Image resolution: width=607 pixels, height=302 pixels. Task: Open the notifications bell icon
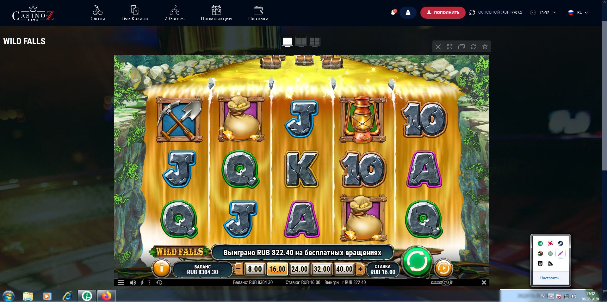tap(393, 12)
